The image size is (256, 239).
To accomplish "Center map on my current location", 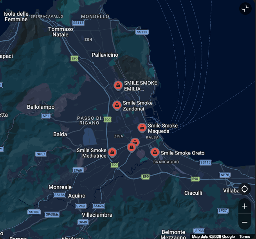I will (245, 189).
